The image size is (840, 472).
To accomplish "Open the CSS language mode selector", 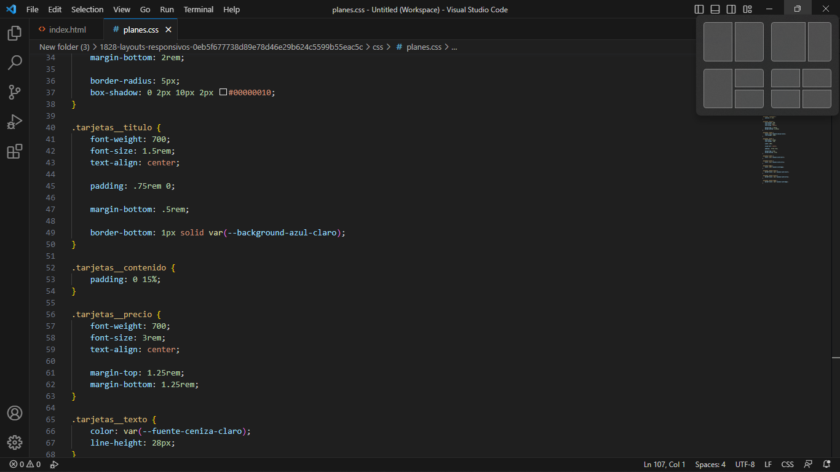I will pyautogui.click(x=787, y=465).
